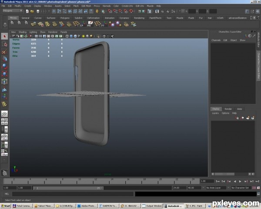Viewport: 261px width, 209px height.
Task: Open the File menu
Action: 3,6
